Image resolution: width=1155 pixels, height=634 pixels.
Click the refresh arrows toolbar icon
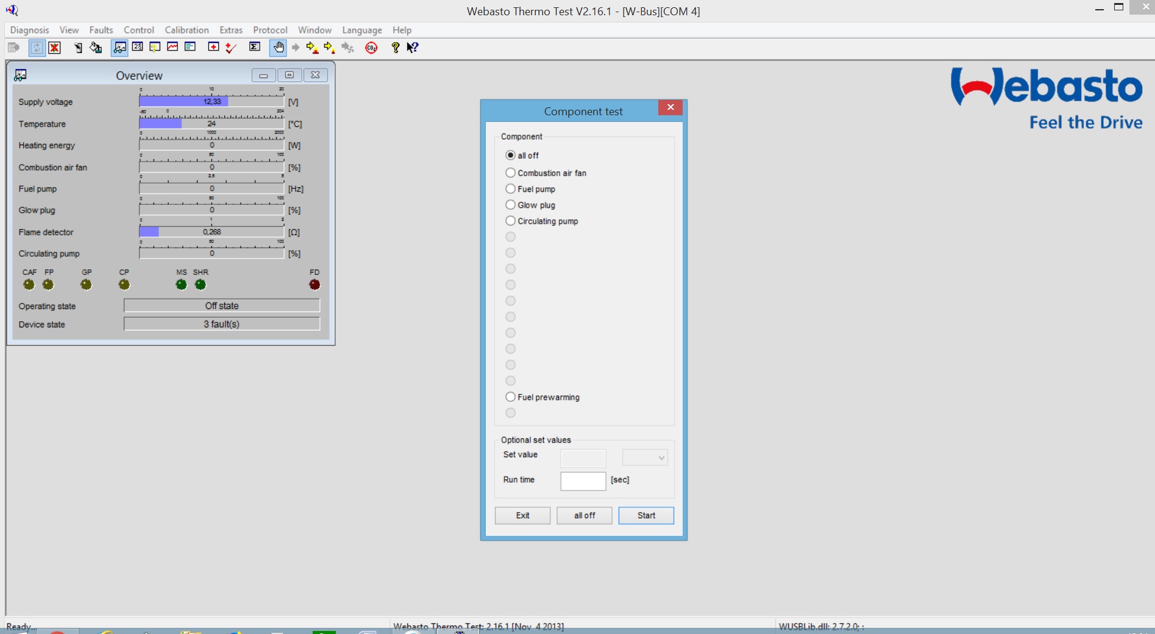37,48
